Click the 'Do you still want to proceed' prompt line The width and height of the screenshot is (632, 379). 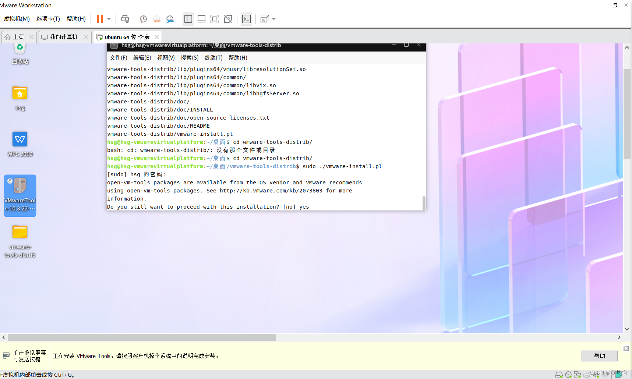tap(208, 207)
